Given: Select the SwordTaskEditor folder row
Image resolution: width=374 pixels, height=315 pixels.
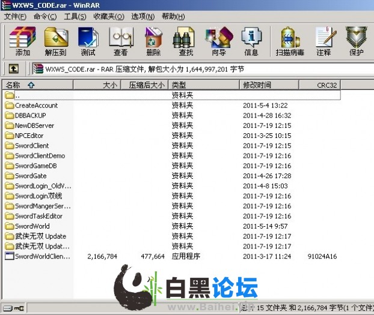Looking at the screenshot, I should click(x=172, y=216).
